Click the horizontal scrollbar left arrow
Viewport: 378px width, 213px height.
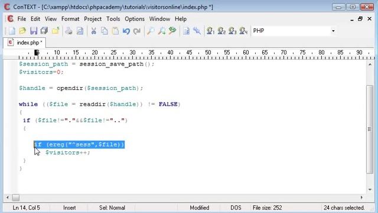point(8,197)
